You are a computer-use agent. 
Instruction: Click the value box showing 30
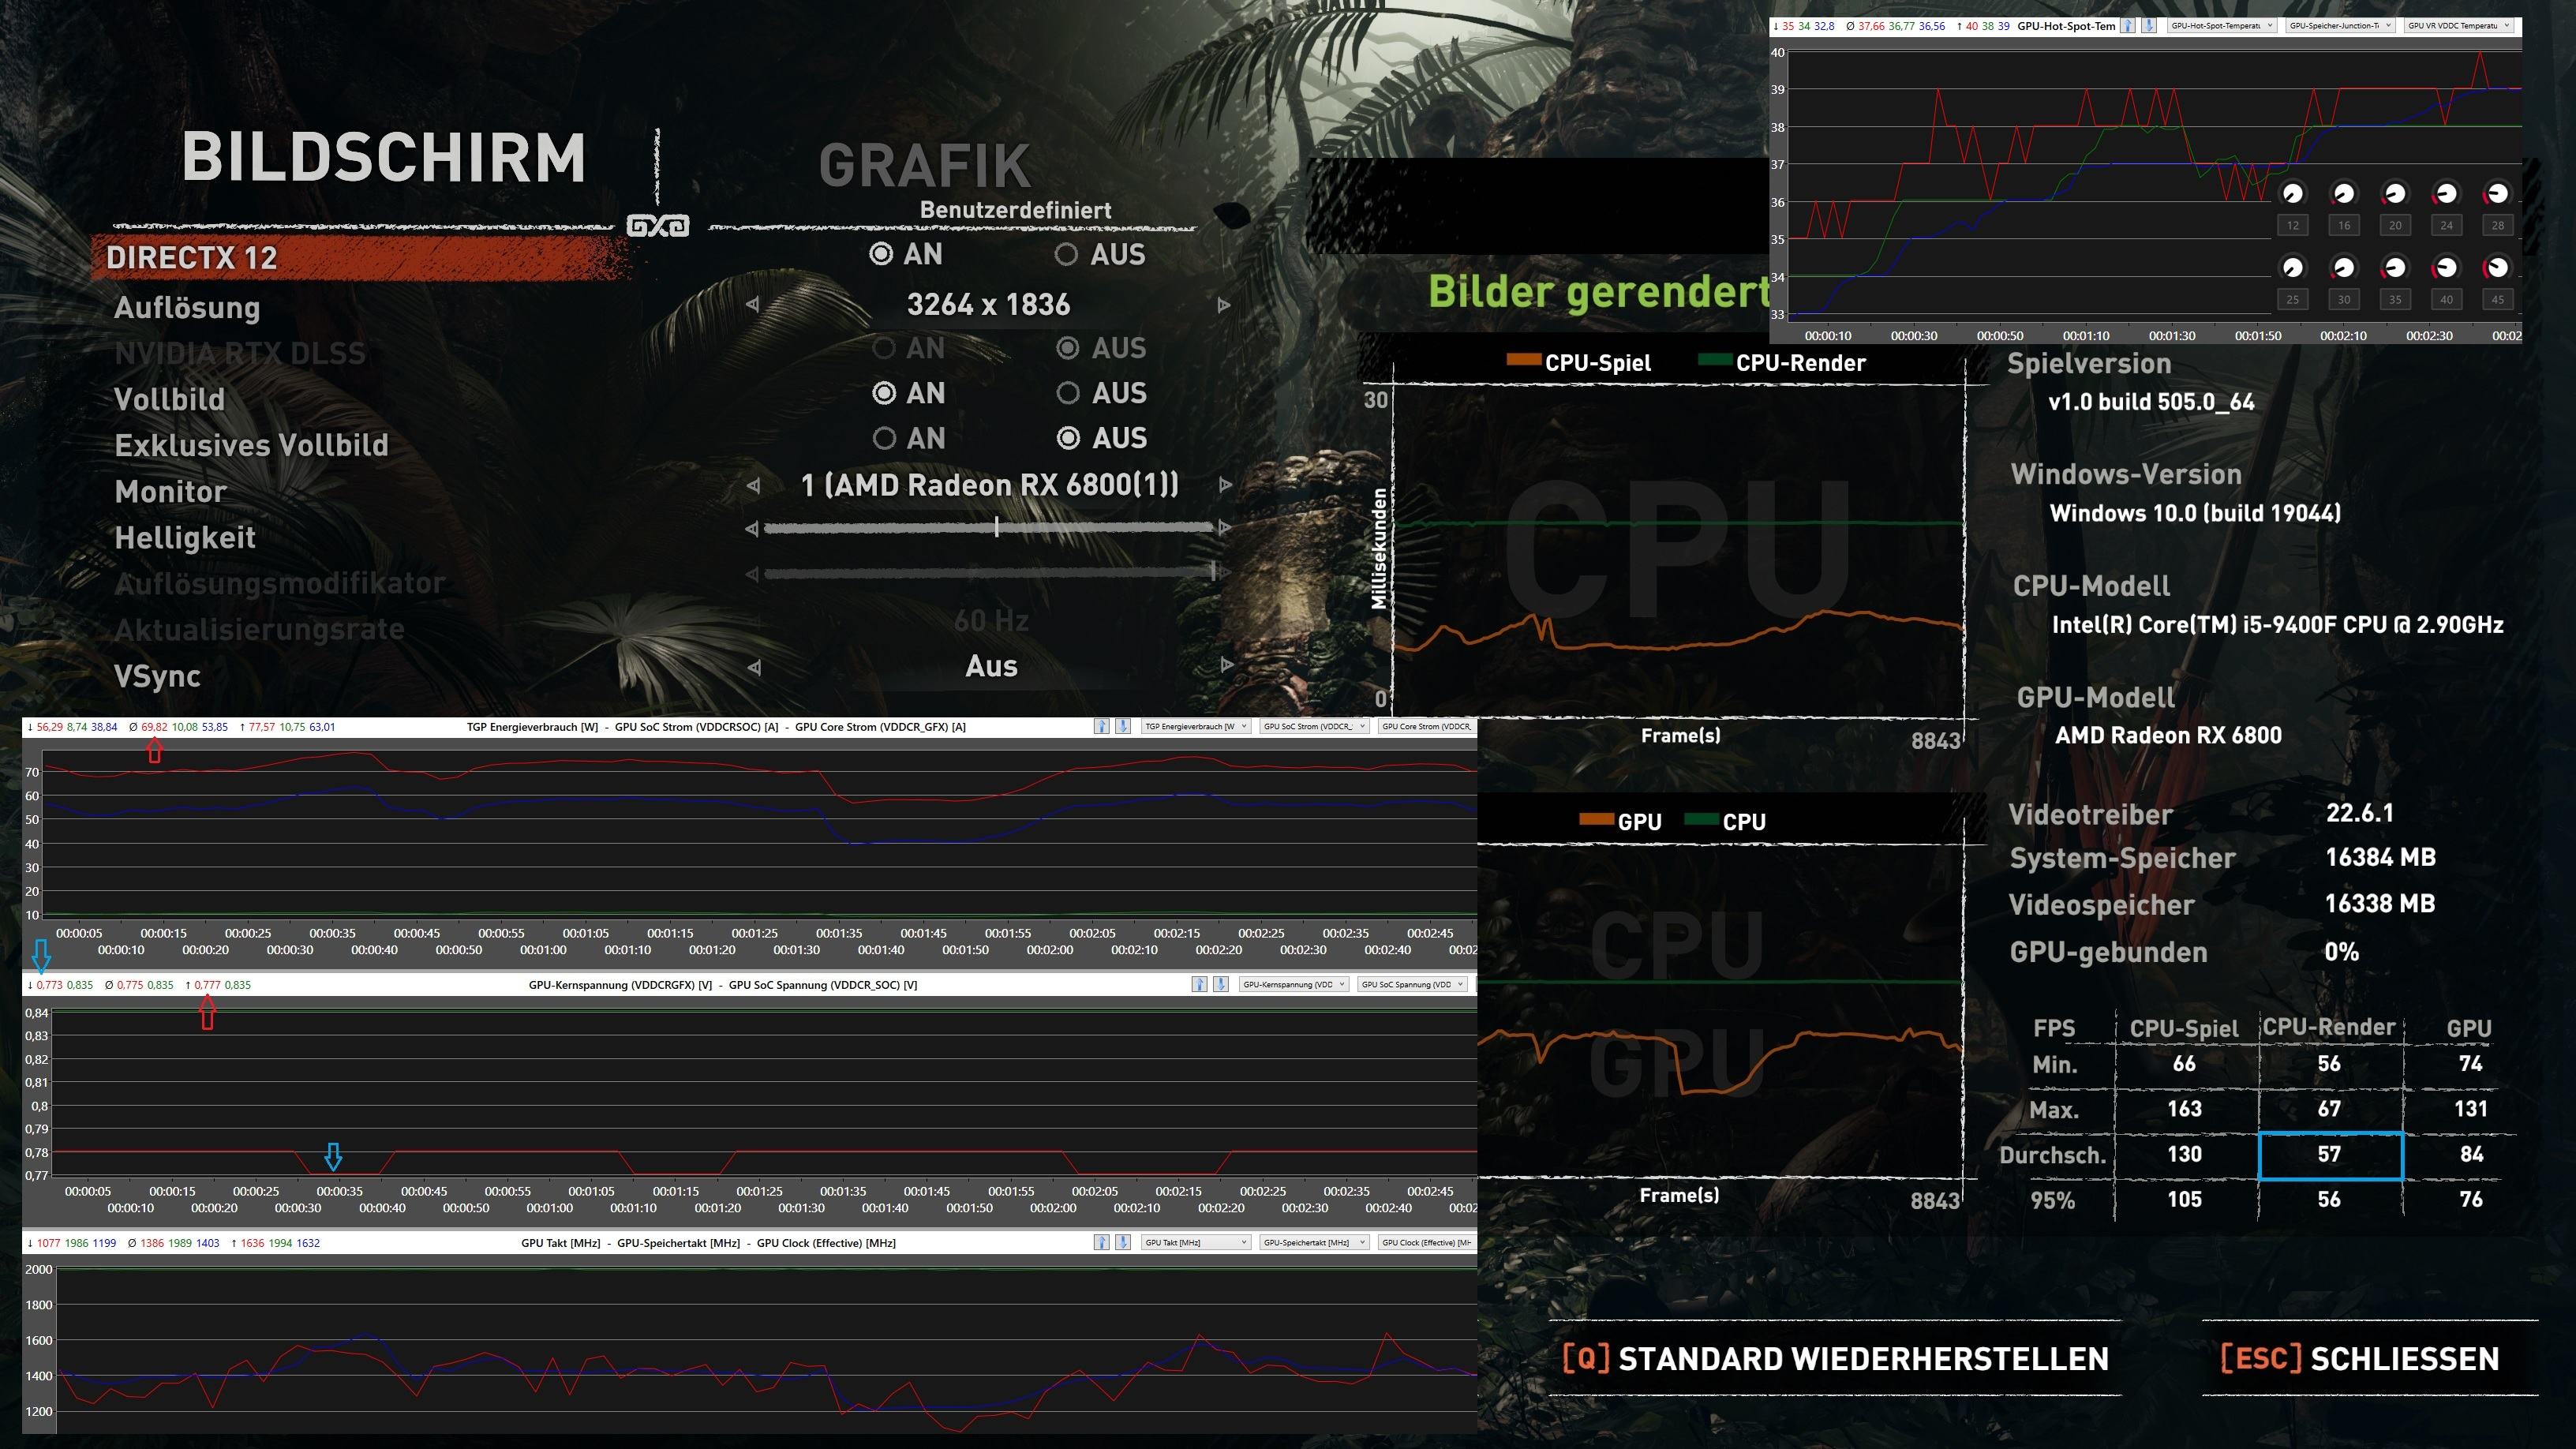2343,299
